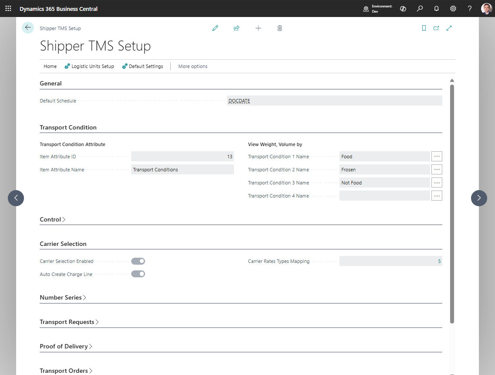This screenshot has width=495, height=375.
Task: Open the notifications bell
Action: point(436,9)
